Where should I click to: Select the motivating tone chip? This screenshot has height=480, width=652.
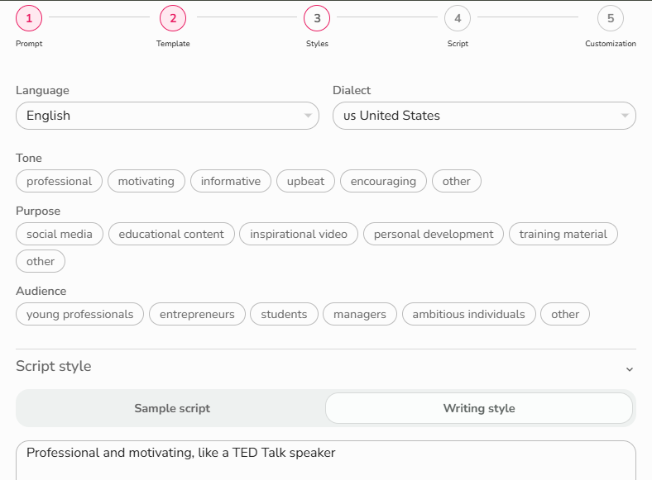click(x=146, y=181)
